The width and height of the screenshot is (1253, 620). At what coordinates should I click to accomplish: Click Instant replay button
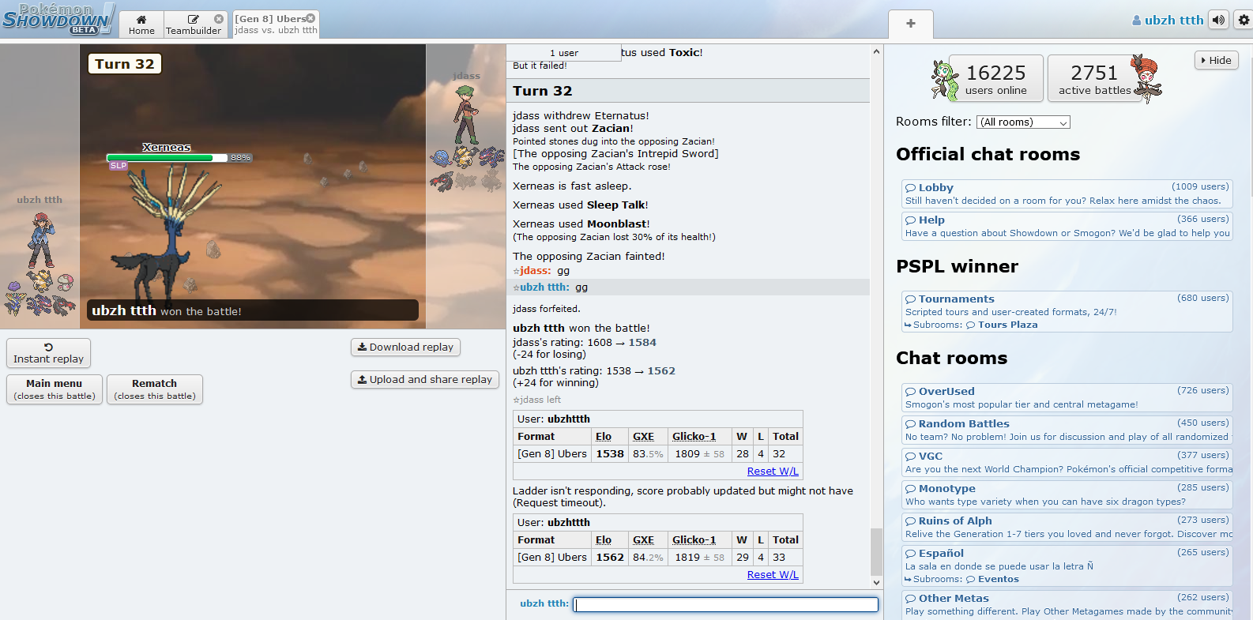click(x=48, y=353)
